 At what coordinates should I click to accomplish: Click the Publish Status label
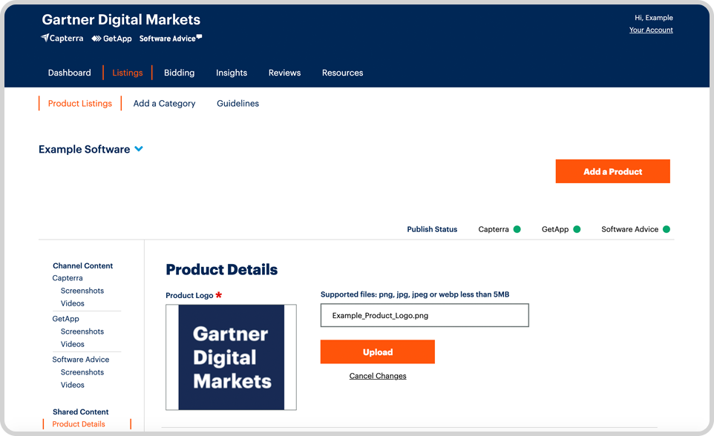432,229
